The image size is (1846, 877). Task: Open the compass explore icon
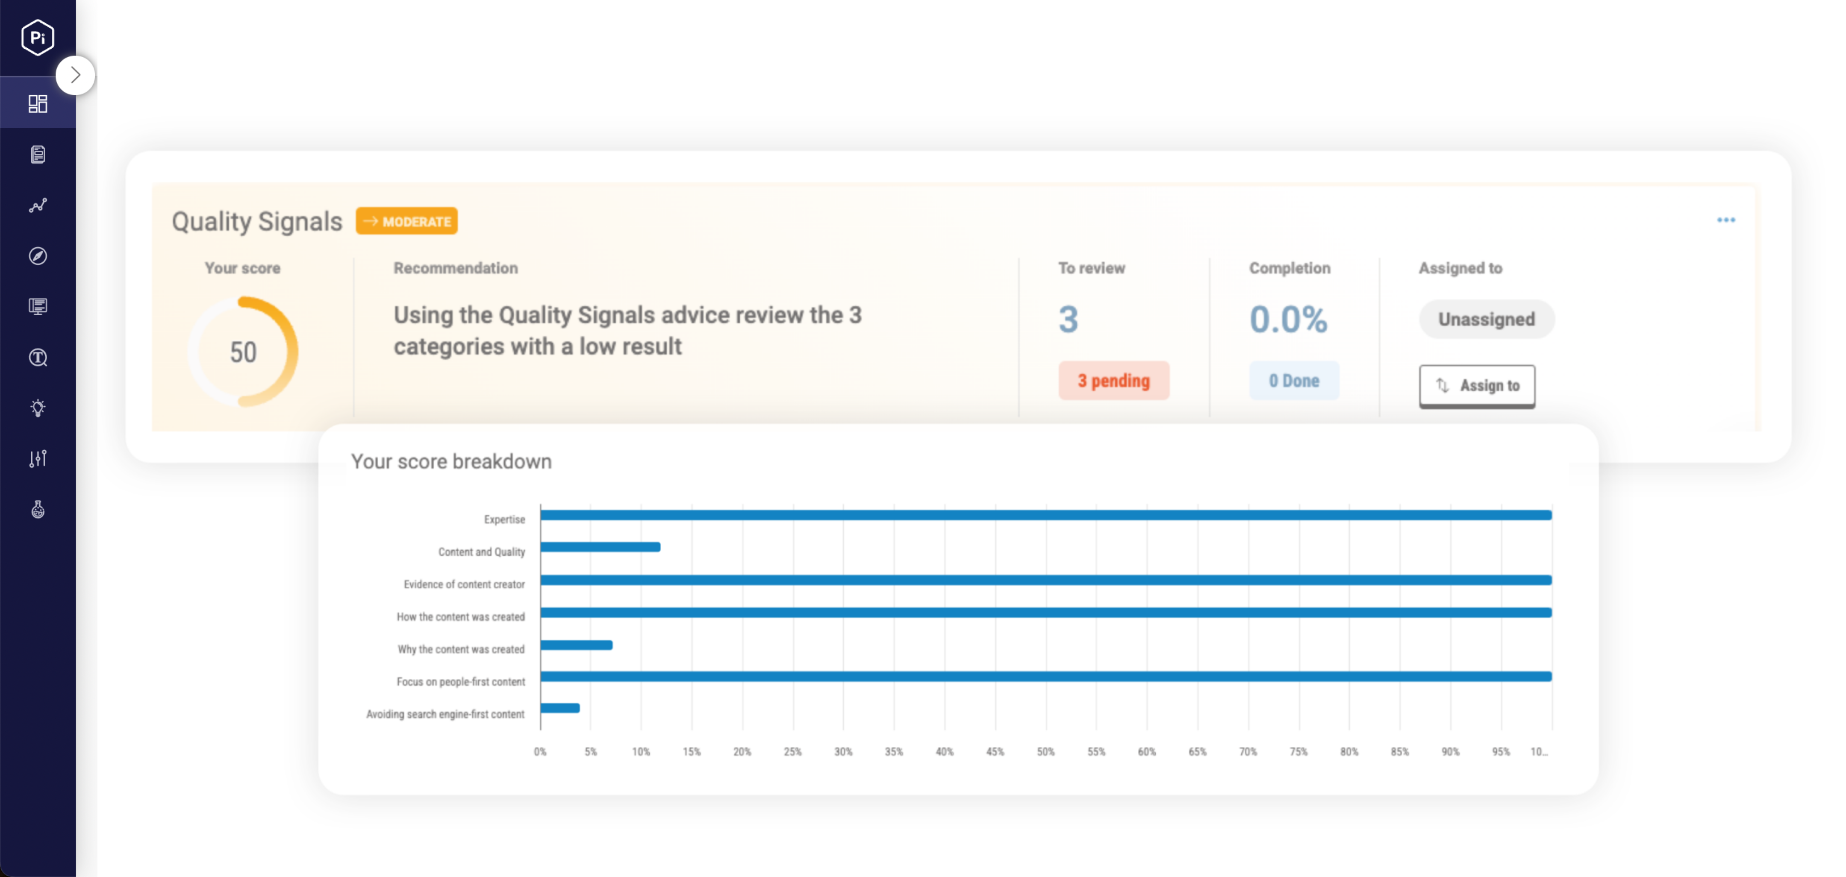(x=37, y=256)
